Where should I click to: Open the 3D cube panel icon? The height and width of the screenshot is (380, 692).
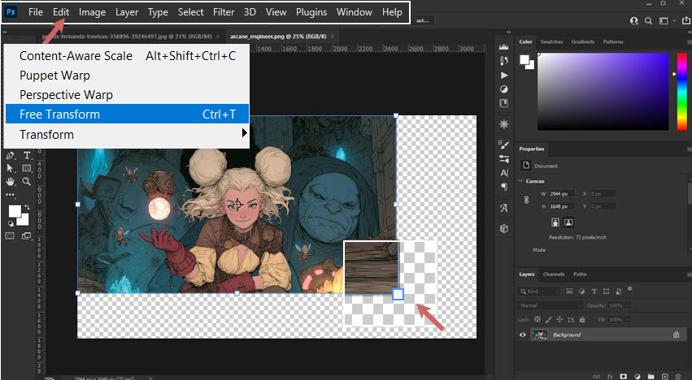[x=503, y=228]
